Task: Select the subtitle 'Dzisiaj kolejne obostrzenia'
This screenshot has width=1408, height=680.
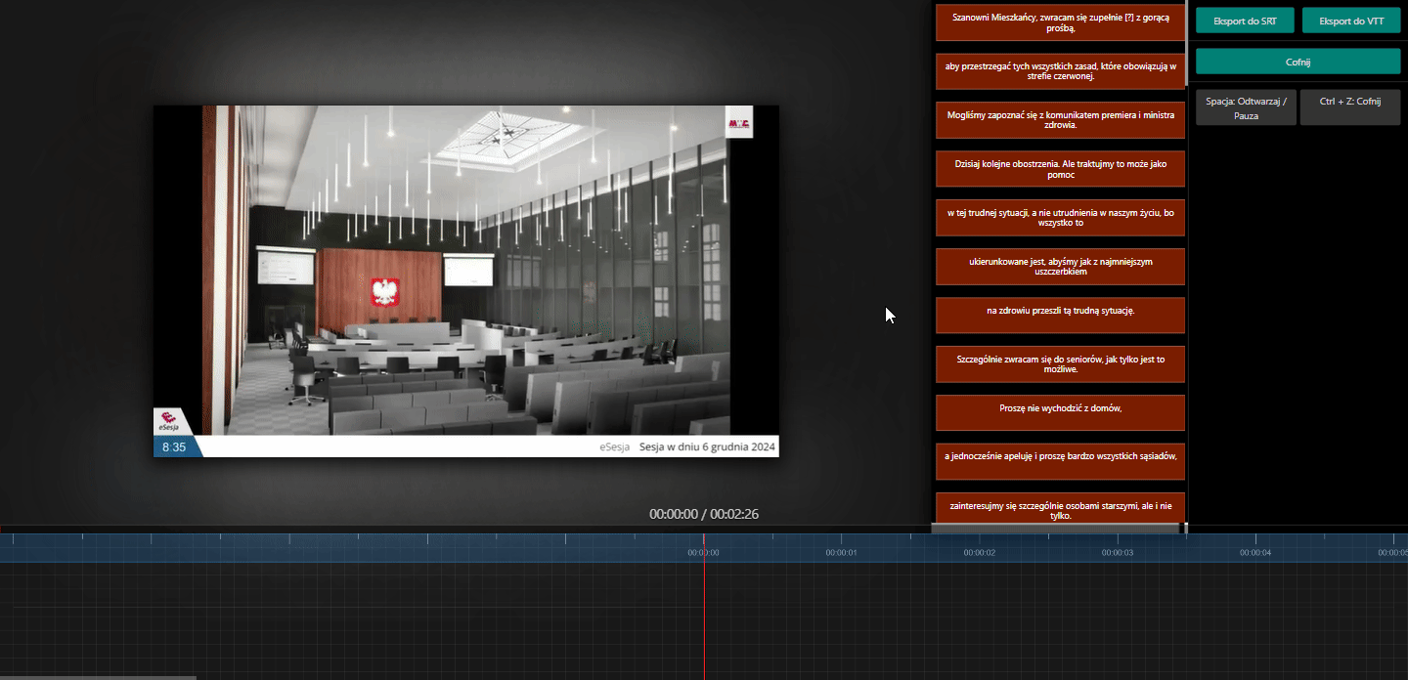Action: pyautogui.click(x=1060, y=169)
